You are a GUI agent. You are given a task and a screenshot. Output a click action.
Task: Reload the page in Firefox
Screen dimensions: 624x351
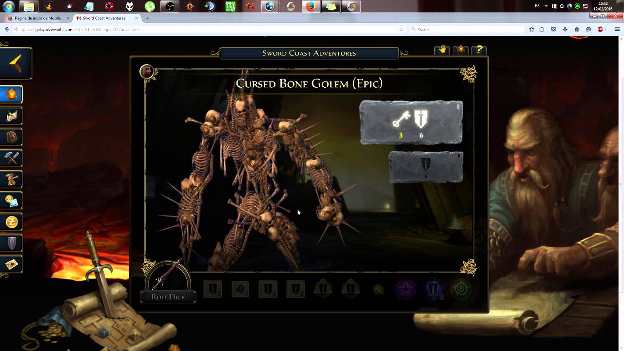[401, 29]
